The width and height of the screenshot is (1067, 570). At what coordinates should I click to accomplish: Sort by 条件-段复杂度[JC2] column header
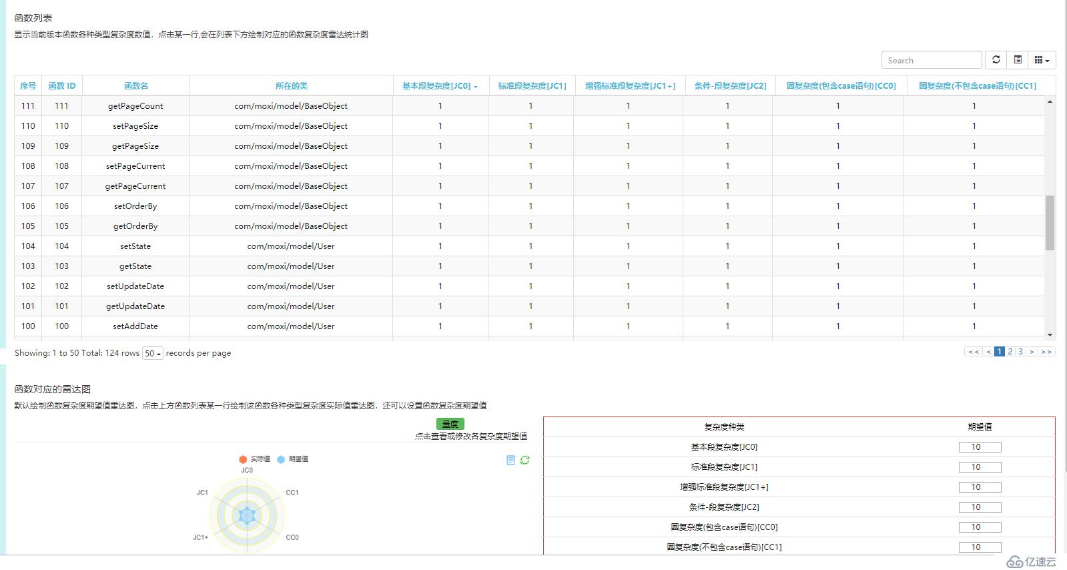(x=730, y=86)
